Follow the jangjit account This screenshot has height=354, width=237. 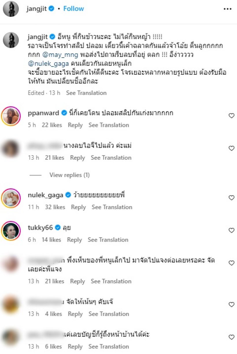[x=74, y=9]
